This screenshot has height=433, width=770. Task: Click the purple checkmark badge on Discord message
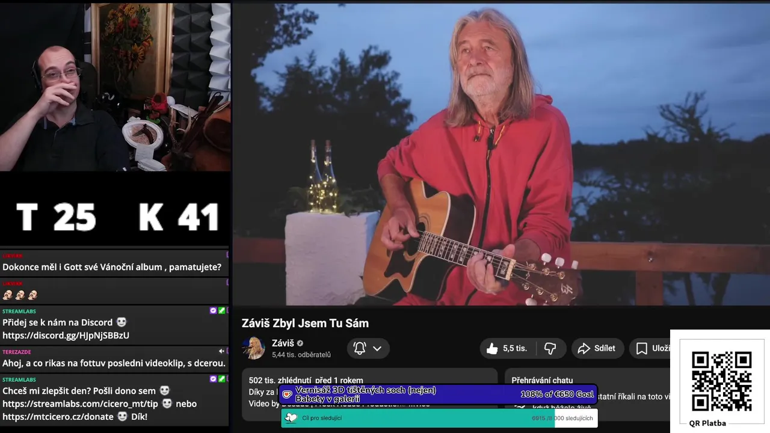pyautogui.click(x=213, y=311)
